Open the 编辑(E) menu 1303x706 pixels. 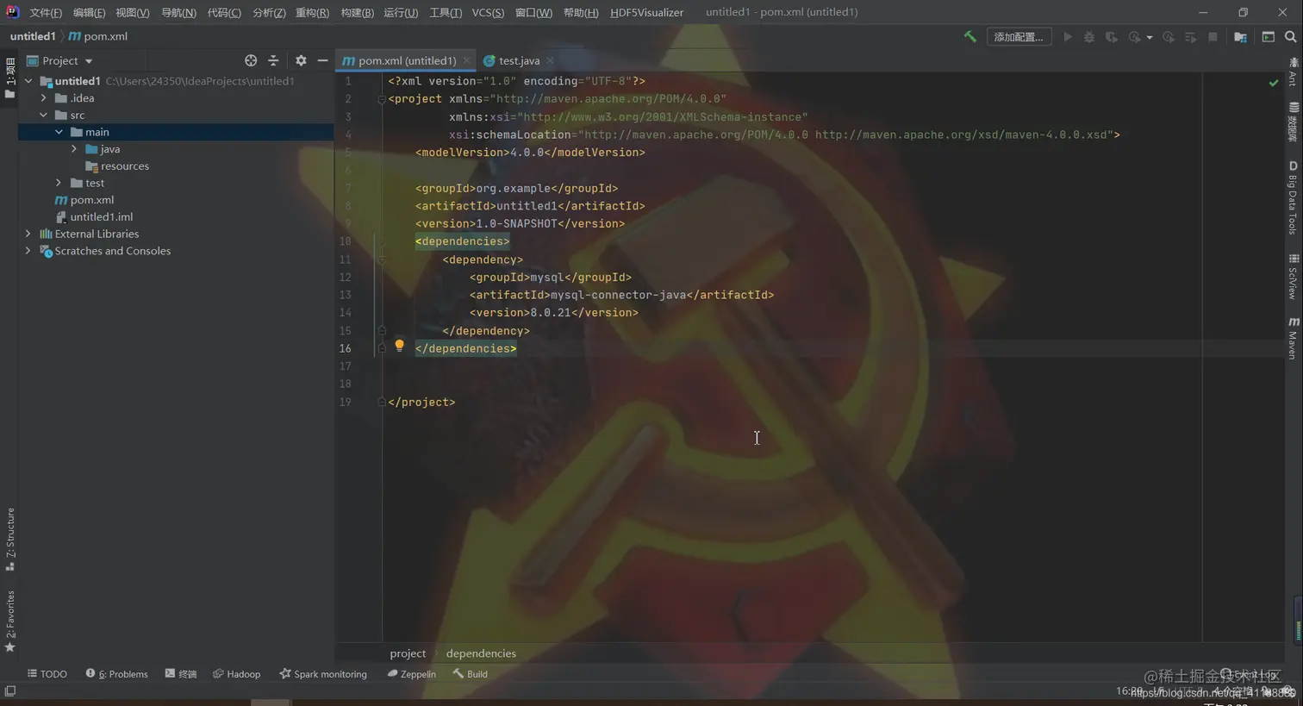(x=89, y=12)
